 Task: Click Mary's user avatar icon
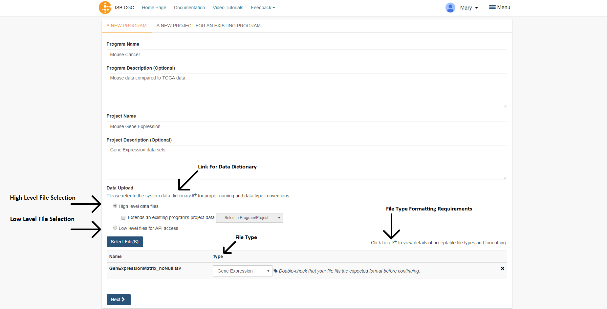pyautogui.click(x=450, y=8)
